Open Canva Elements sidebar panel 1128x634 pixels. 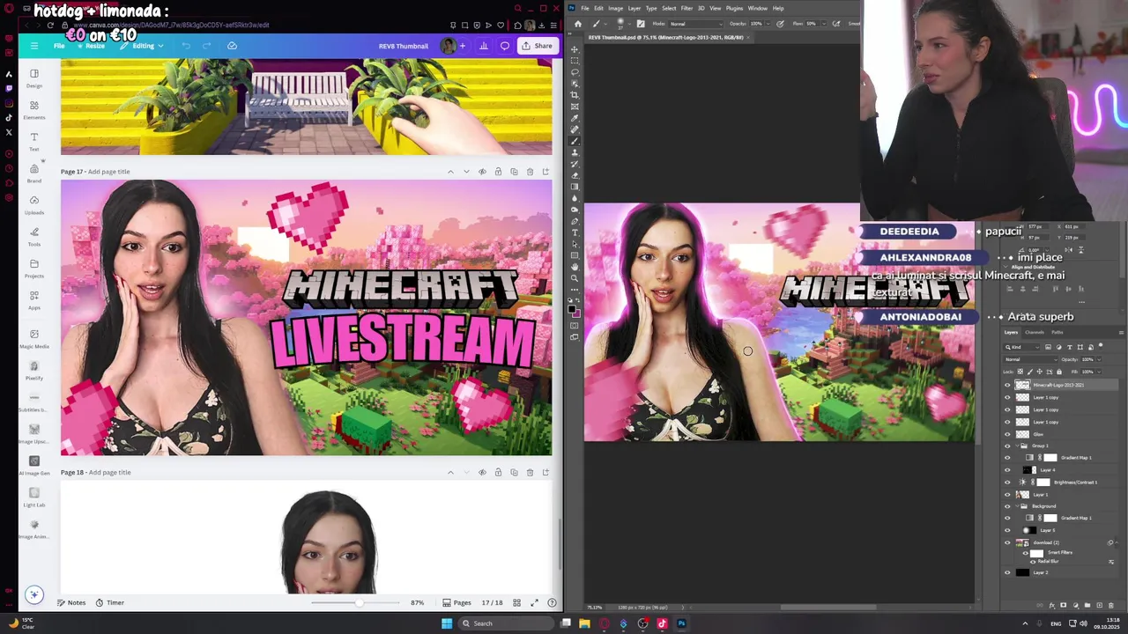pyautogui.click(x=33, y=109)
